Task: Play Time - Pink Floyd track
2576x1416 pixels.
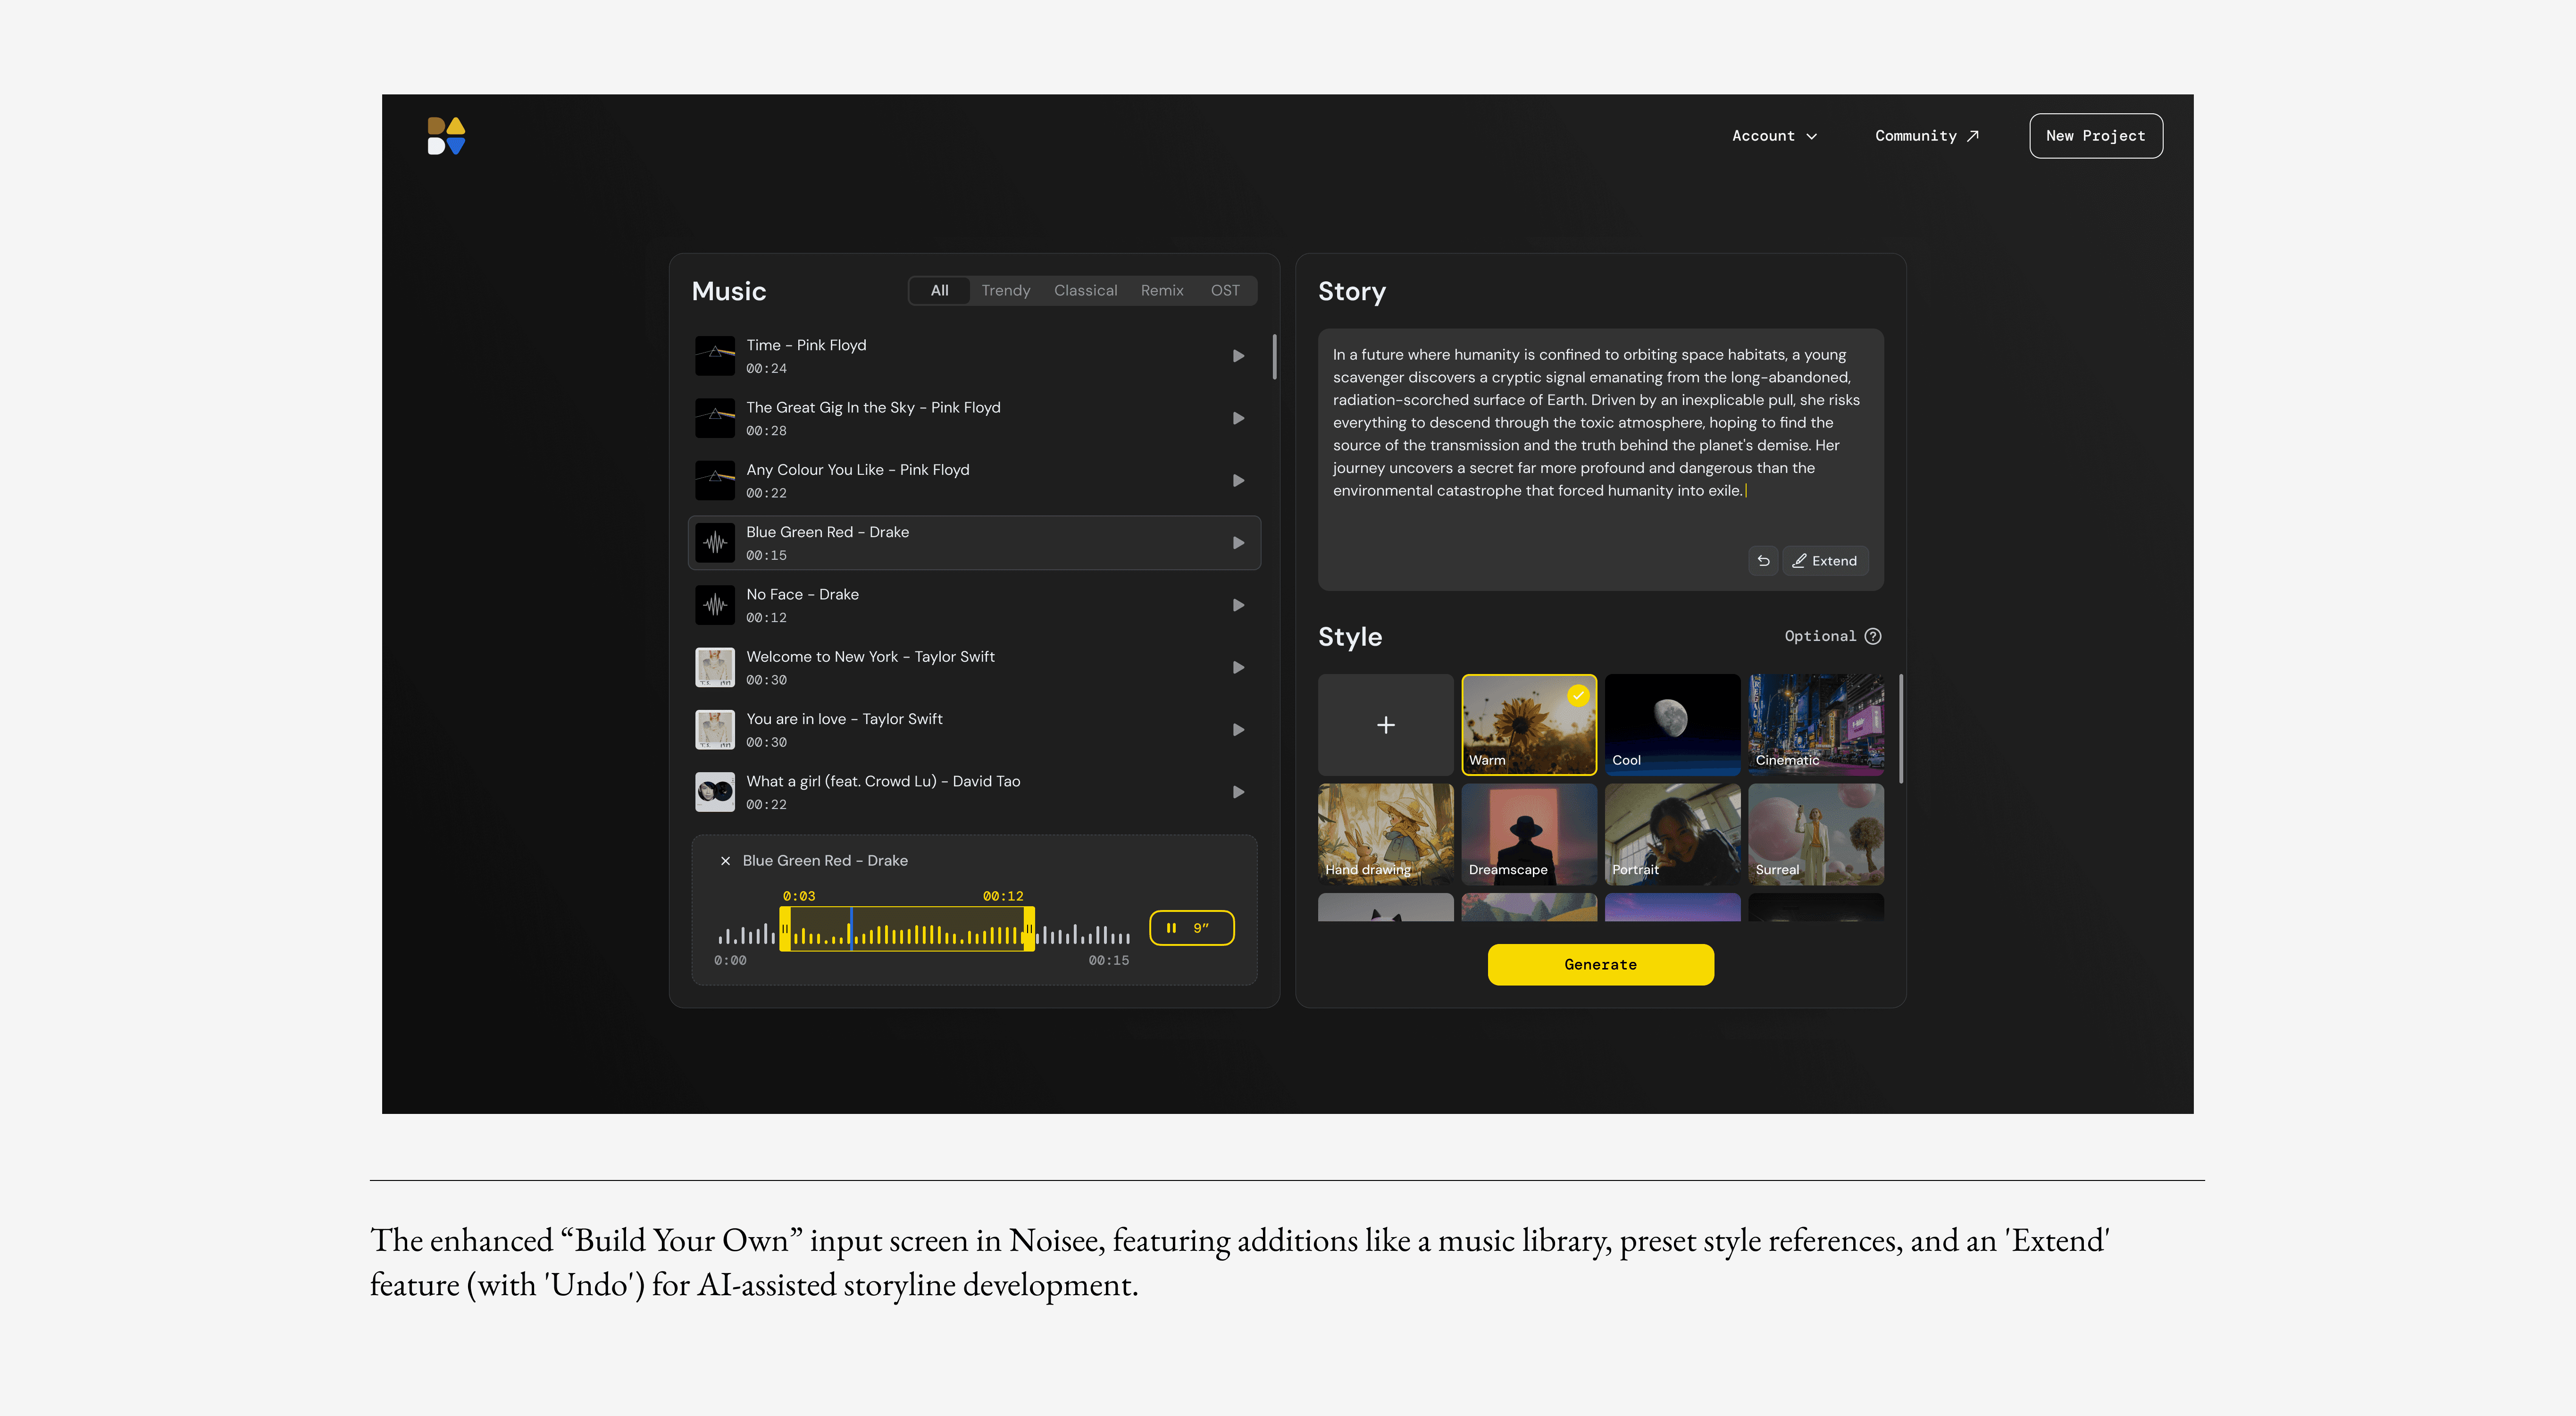Action: pos(1238,356)
